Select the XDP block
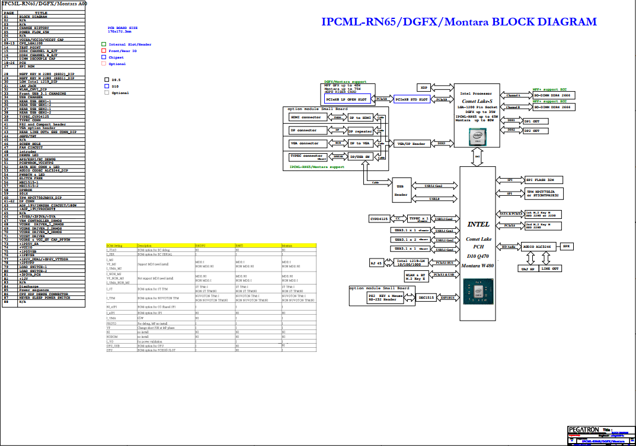Image resolution: width=636 pixels, height=446 pixels. coord(423,88)
